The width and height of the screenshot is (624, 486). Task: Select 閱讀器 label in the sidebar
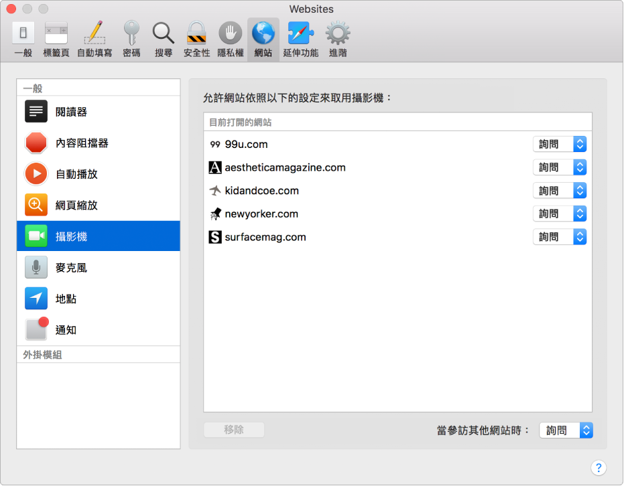[71, 112]
